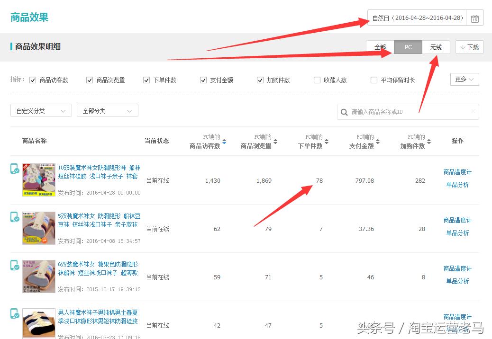Switch to the 无线 tab

[436, 47]
